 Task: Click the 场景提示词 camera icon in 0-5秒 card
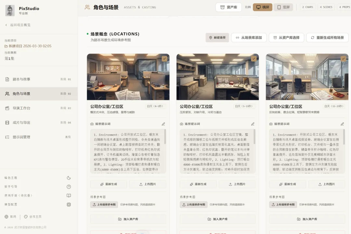tap(92, 124)
